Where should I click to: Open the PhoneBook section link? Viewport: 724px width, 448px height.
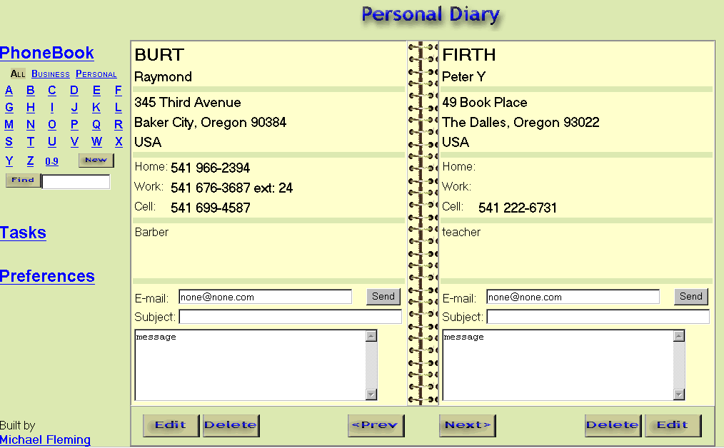pos(47,53)
